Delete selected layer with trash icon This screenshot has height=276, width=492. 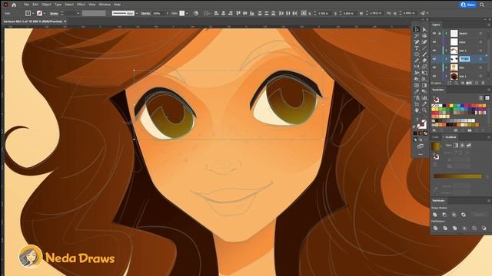[484, 83]
